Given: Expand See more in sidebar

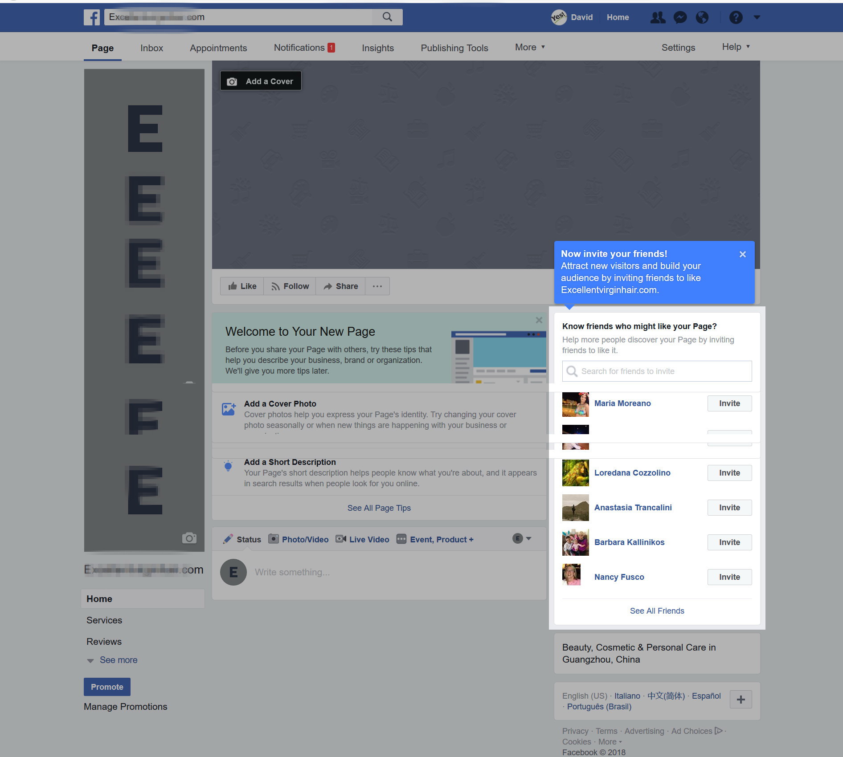Looking at the screenshot, I should [x=112, y=660].
